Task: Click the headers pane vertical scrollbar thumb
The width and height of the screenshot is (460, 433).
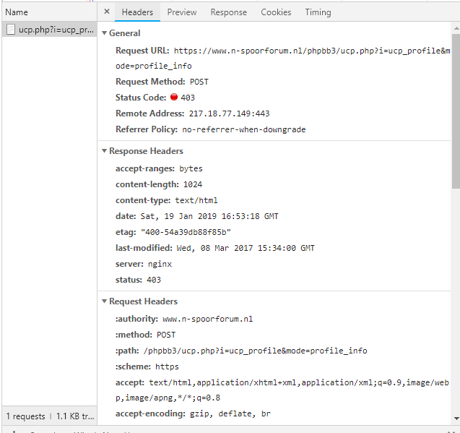Action: 456,111
